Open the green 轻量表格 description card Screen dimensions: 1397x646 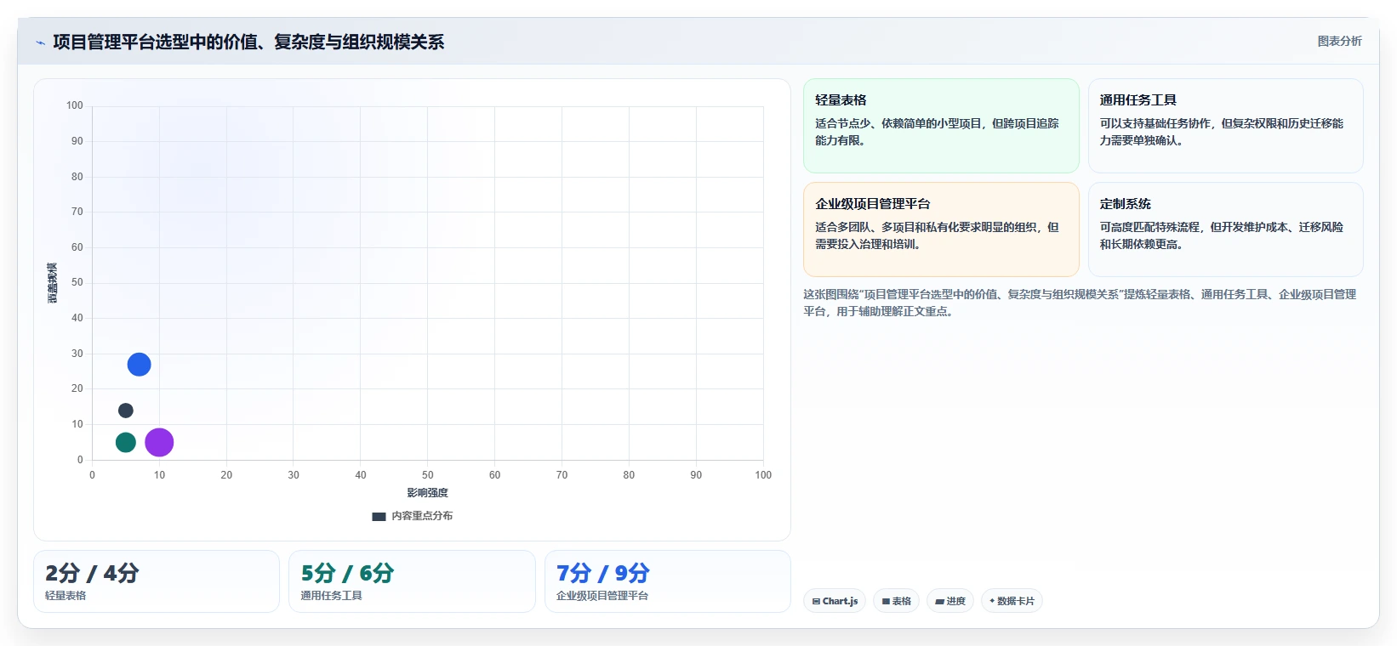[941, 126]
